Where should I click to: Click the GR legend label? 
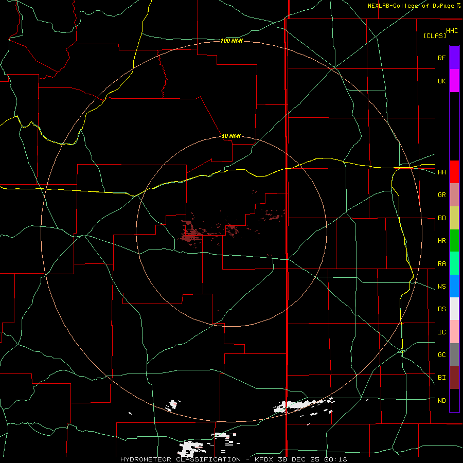coord(441,194)
